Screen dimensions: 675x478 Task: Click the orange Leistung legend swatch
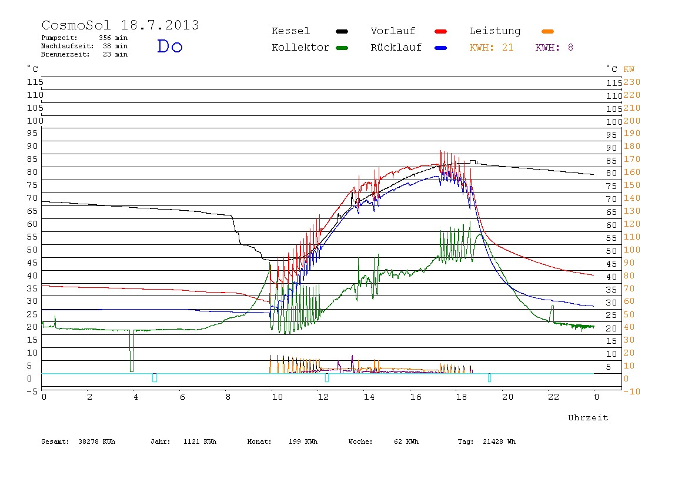point(547,31)
